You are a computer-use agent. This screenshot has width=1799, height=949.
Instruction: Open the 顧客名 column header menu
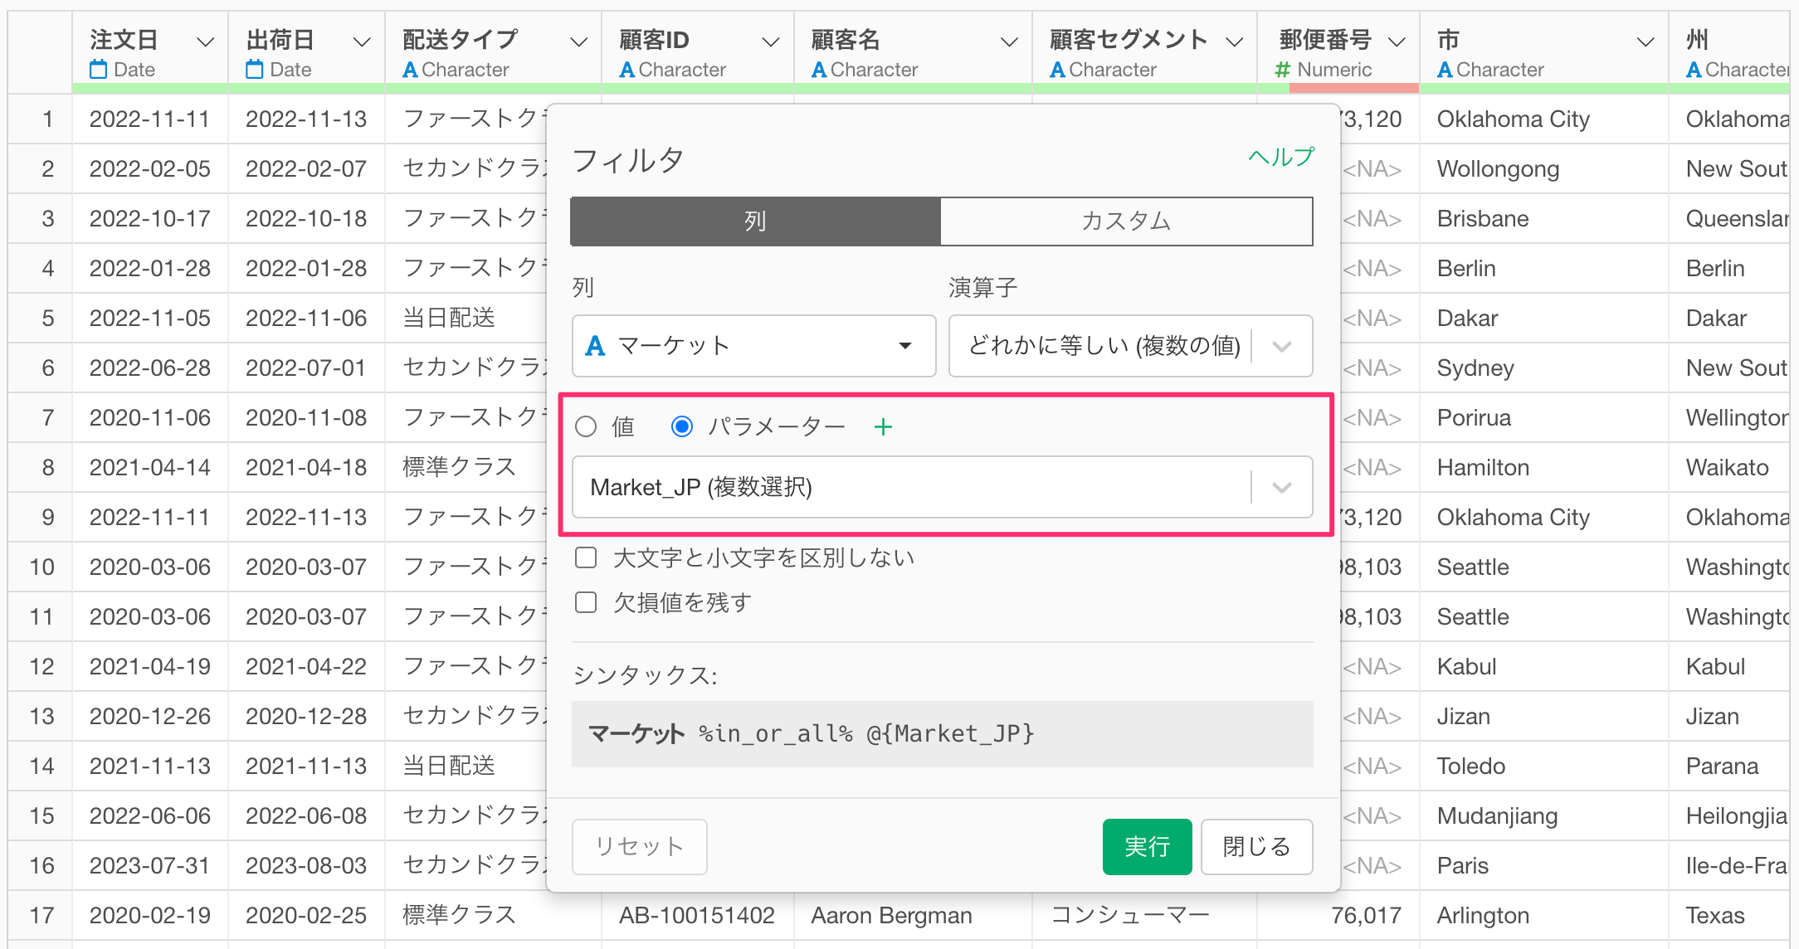tap(1009, 41)
